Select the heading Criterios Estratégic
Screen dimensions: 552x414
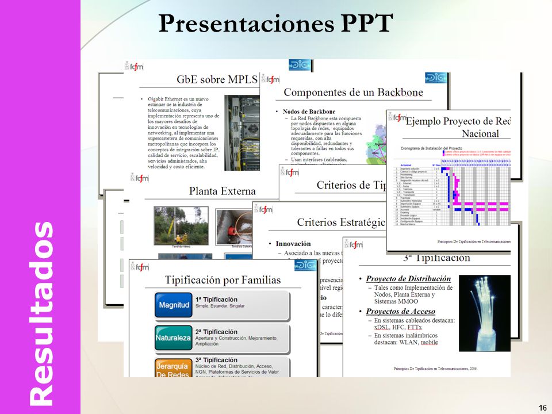(x=342, y=222)
